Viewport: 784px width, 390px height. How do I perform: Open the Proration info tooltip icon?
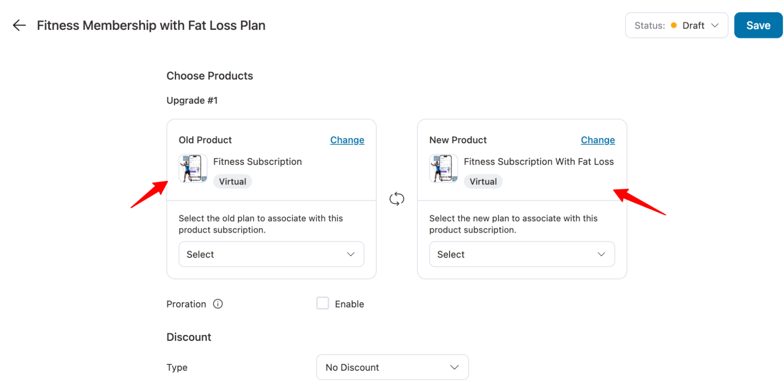pos(218,303)
